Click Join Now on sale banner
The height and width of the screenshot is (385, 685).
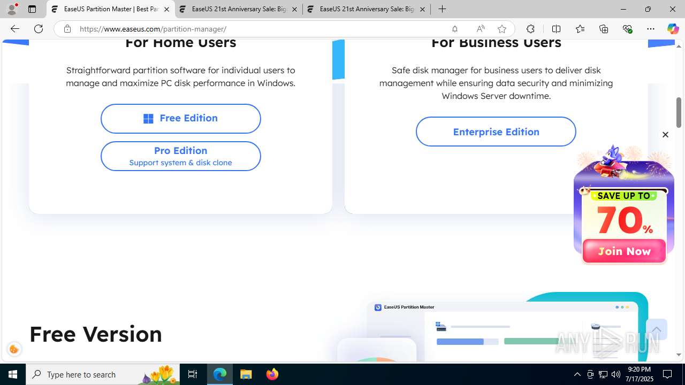(x=624, y=251)
